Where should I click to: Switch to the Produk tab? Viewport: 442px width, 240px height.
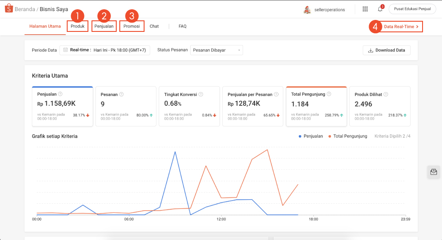[x=77, y=26]
